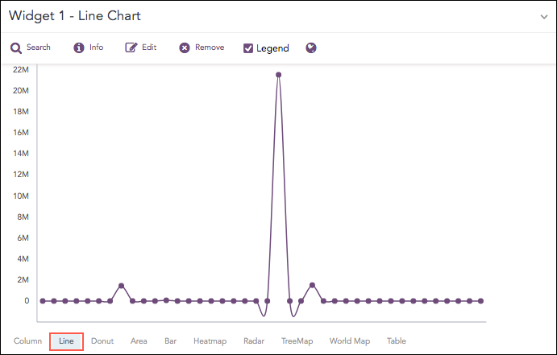The height and width of the screenshot is (355, 557).
Task: Click the Edit pencil icon
Action: coord(131,48)
